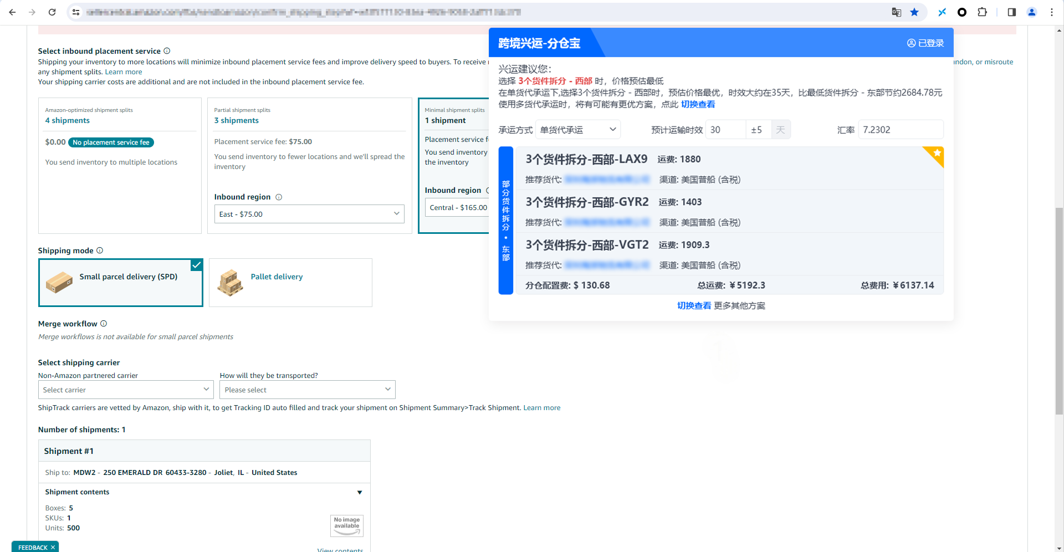Open Learn more about shipment splits
This screenshot has height=552, width=1064.
[124, 72]
